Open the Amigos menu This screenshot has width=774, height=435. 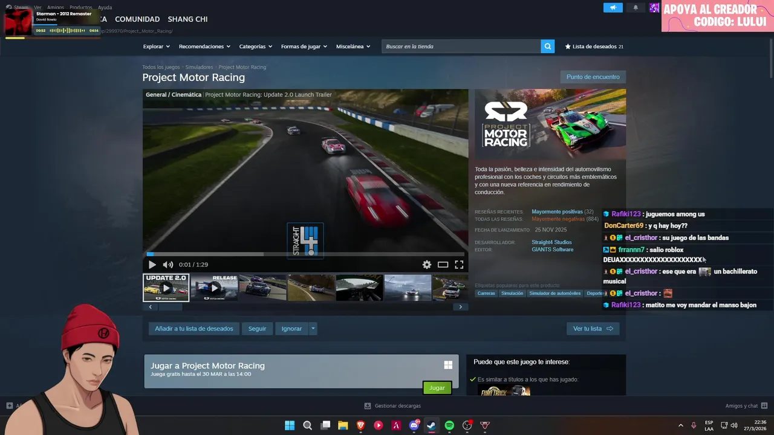click(56, 7)
